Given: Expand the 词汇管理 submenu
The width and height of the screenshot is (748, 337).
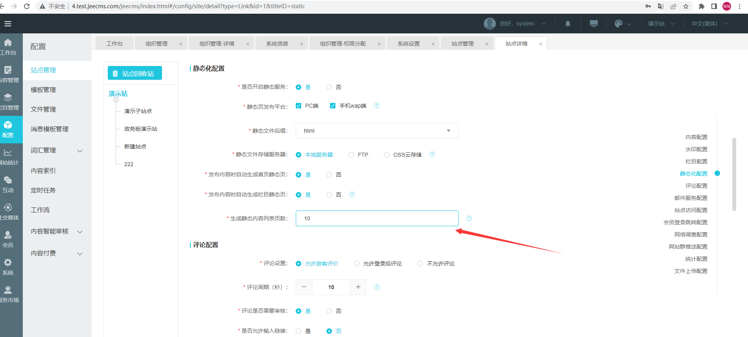Looking at the screenshot, I should (80, 151).
